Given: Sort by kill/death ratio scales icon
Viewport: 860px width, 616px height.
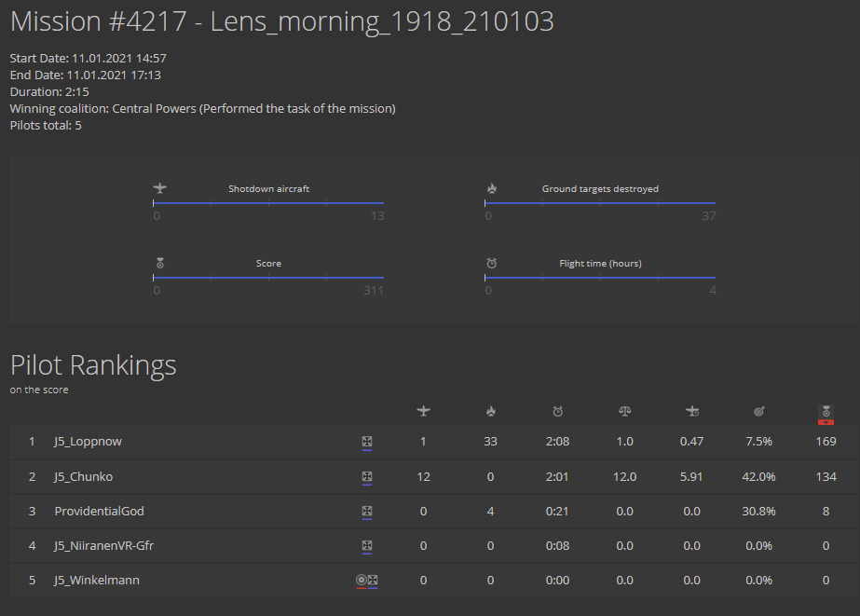Looking at the screenshot, I should click(624, 411).
